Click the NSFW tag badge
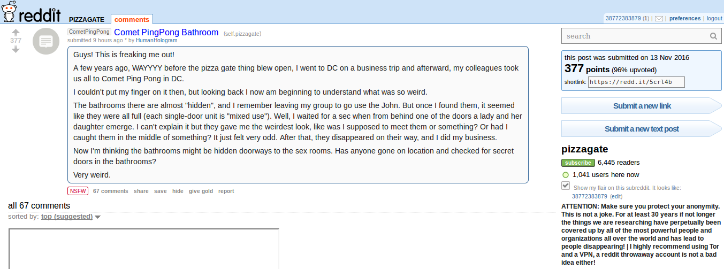The height and width of the screenshot is (269, 724). [78, 191]
